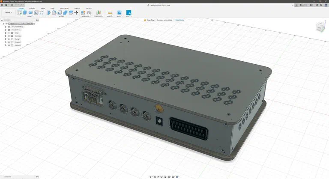The width and height of the screenshot is (329, 179).
Task: Open the Insert dropdown menu
Action: [120, 16]
